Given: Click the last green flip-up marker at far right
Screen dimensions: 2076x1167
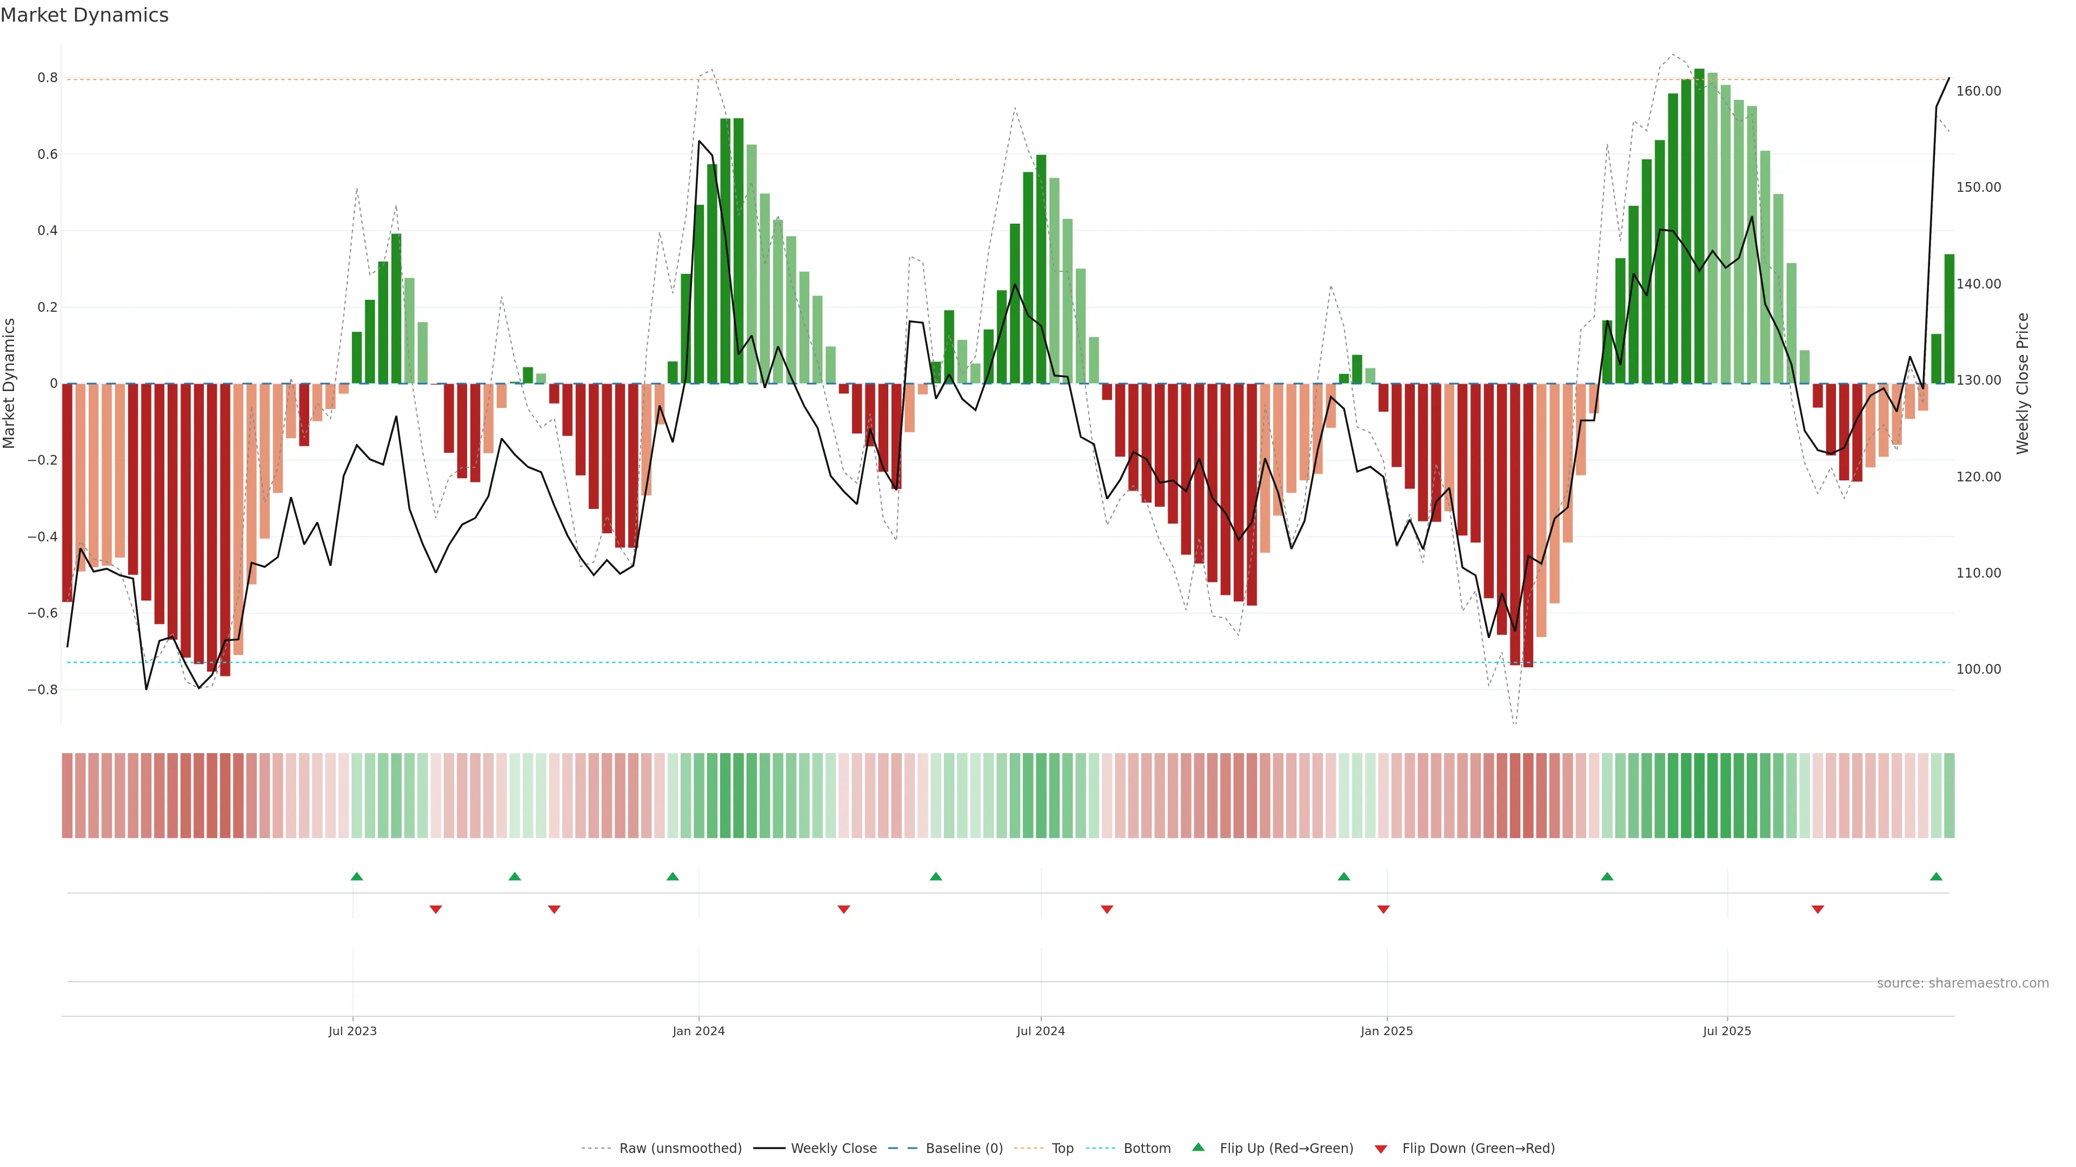Looking at the screenshot, I should click(x=1936, y=876).
